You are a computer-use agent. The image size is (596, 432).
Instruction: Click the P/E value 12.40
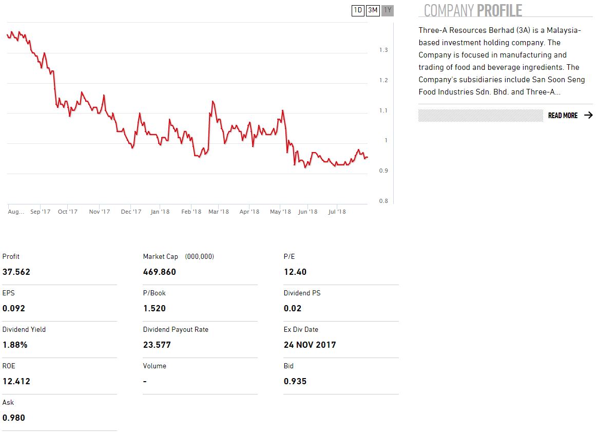(295, 272)
